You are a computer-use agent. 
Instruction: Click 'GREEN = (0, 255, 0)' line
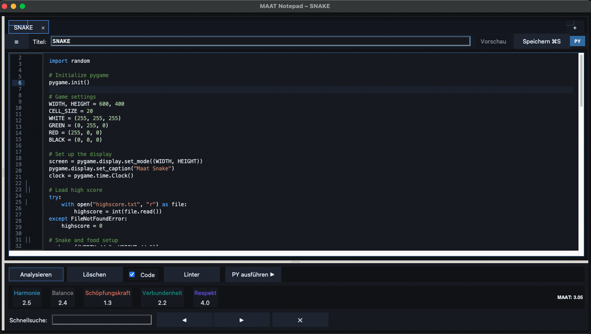coord(79,126)
